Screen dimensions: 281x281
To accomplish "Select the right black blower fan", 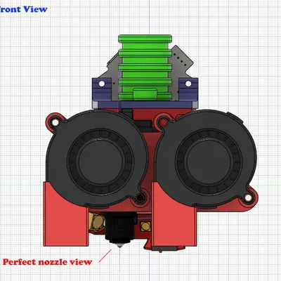I will click(206, 159).
